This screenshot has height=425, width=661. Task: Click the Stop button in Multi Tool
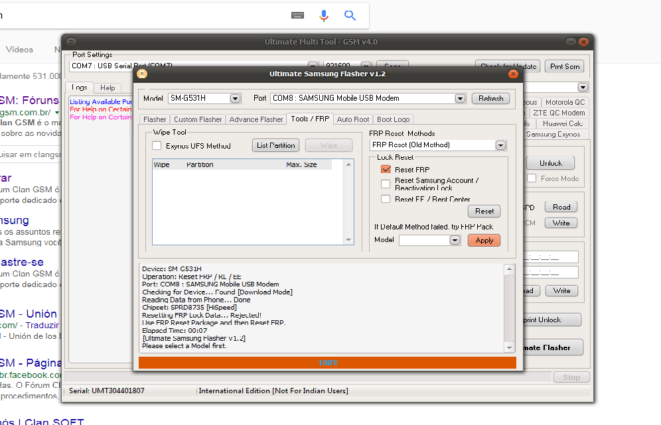click(x=571, y=377)
